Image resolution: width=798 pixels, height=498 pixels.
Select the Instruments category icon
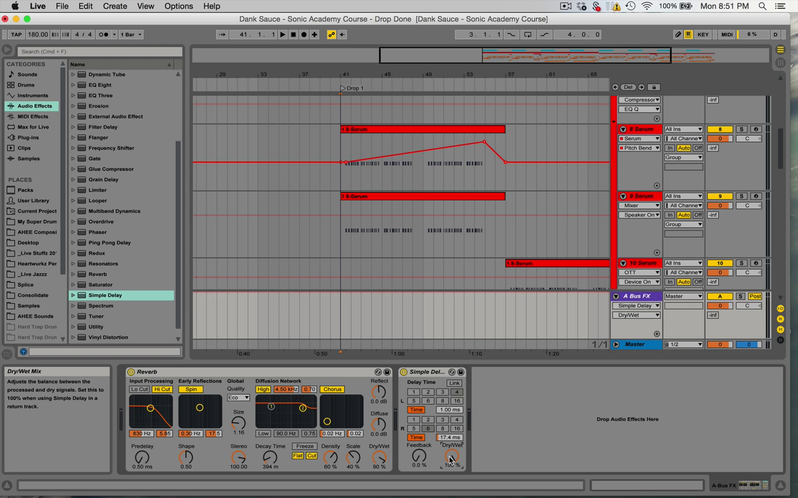pyautogui.click(x=11, y=95)
